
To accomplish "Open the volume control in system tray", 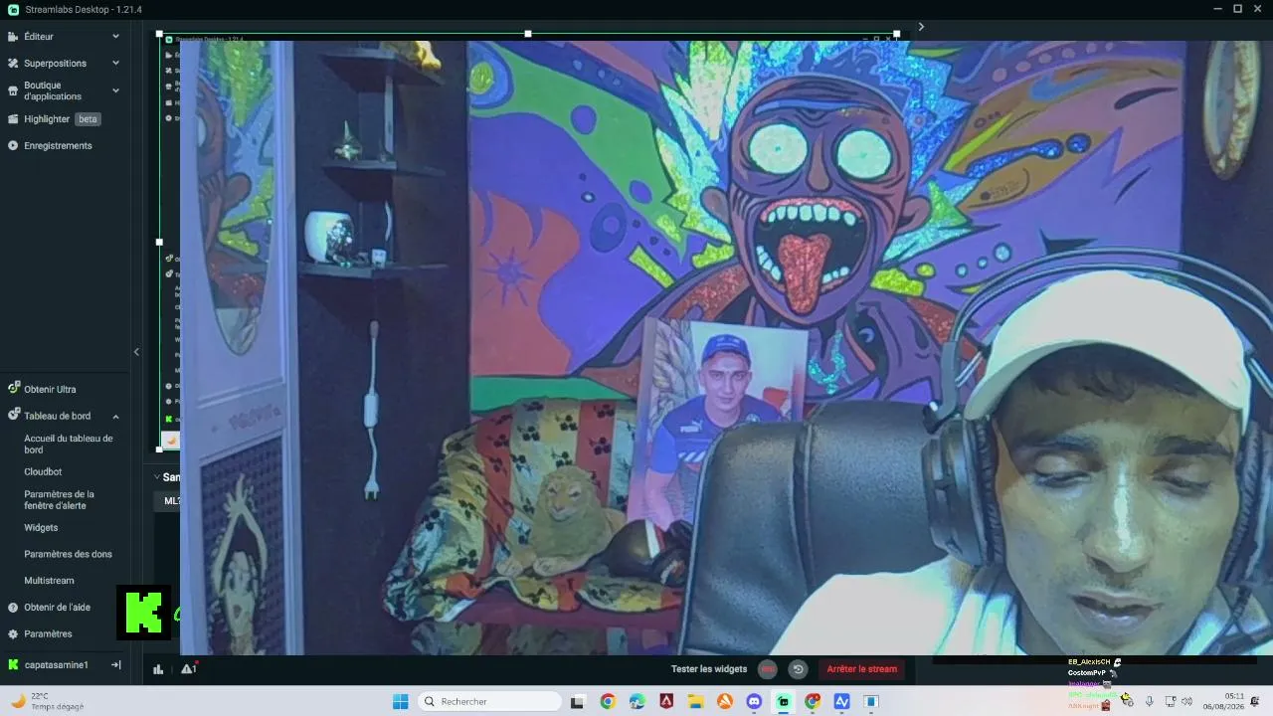I will click(1187, 701).
